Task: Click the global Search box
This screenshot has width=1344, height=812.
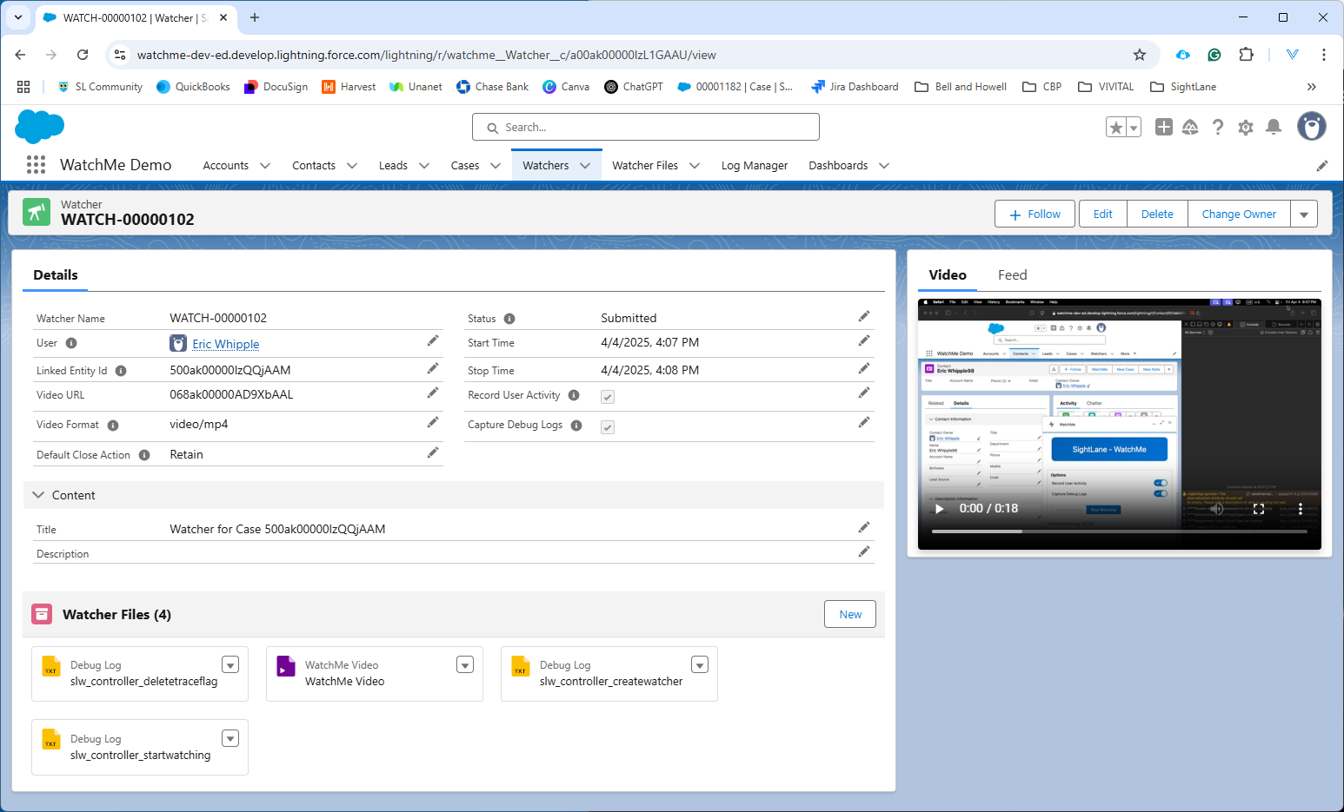Action: 646,127
